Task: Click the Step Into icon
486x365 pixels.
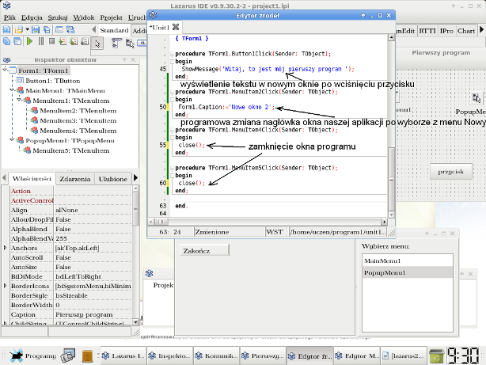Action: [63, 41]
